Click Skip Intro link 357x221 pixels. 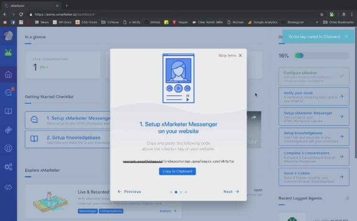pyautogui.click(x=227, y=56)
